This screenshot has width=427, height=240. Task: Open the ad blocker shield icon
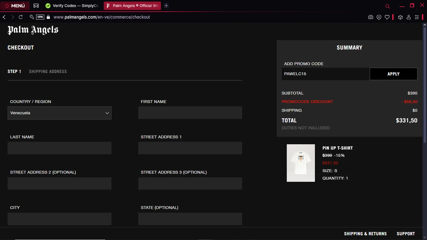[379, 17]
